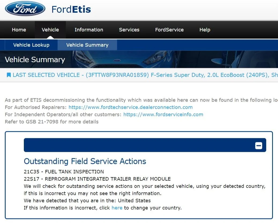Click the blue panel header bar
The image size is (278, 223).
pyautogui.click(x=145, y=145)
